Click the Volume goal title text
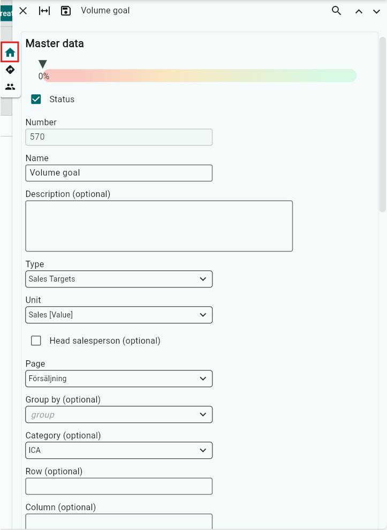The height and width of the screenshot is (530, 387). 105,11
